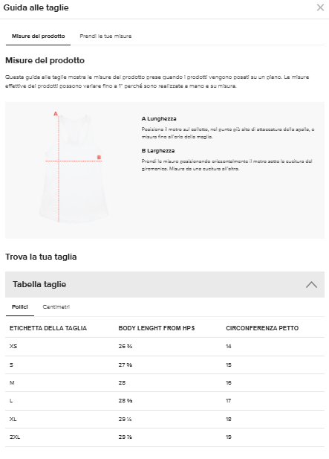Switch to Prendi le tue misure tab
329x459 pixels.
105,36
